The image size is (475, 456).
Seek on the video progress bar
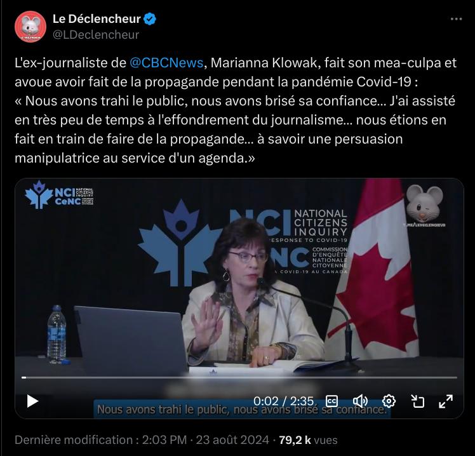pyautogui.click(x=239, y=377)
